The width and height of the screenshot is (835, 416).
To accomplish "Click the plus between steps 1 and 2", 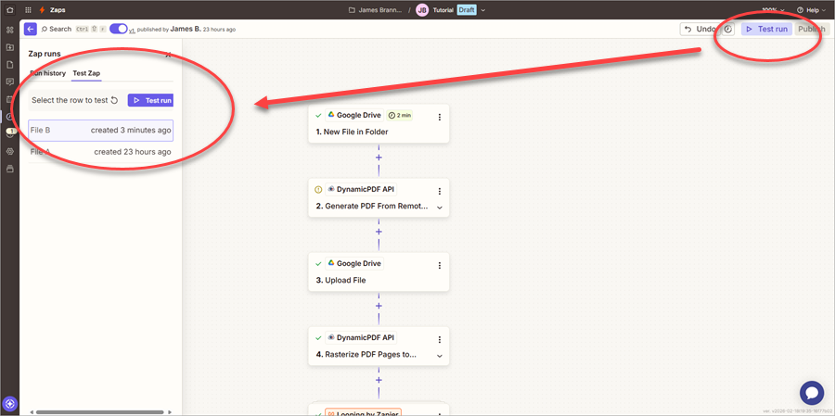I will 379,158.
